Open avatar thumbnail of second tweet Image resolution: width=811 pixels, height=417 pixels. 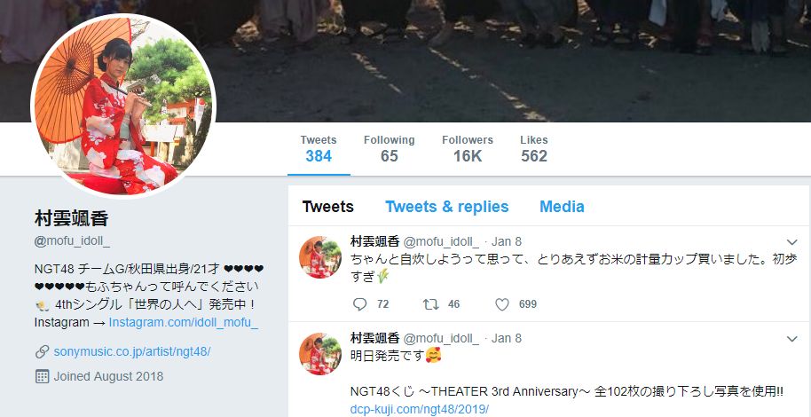pos(320,354)
